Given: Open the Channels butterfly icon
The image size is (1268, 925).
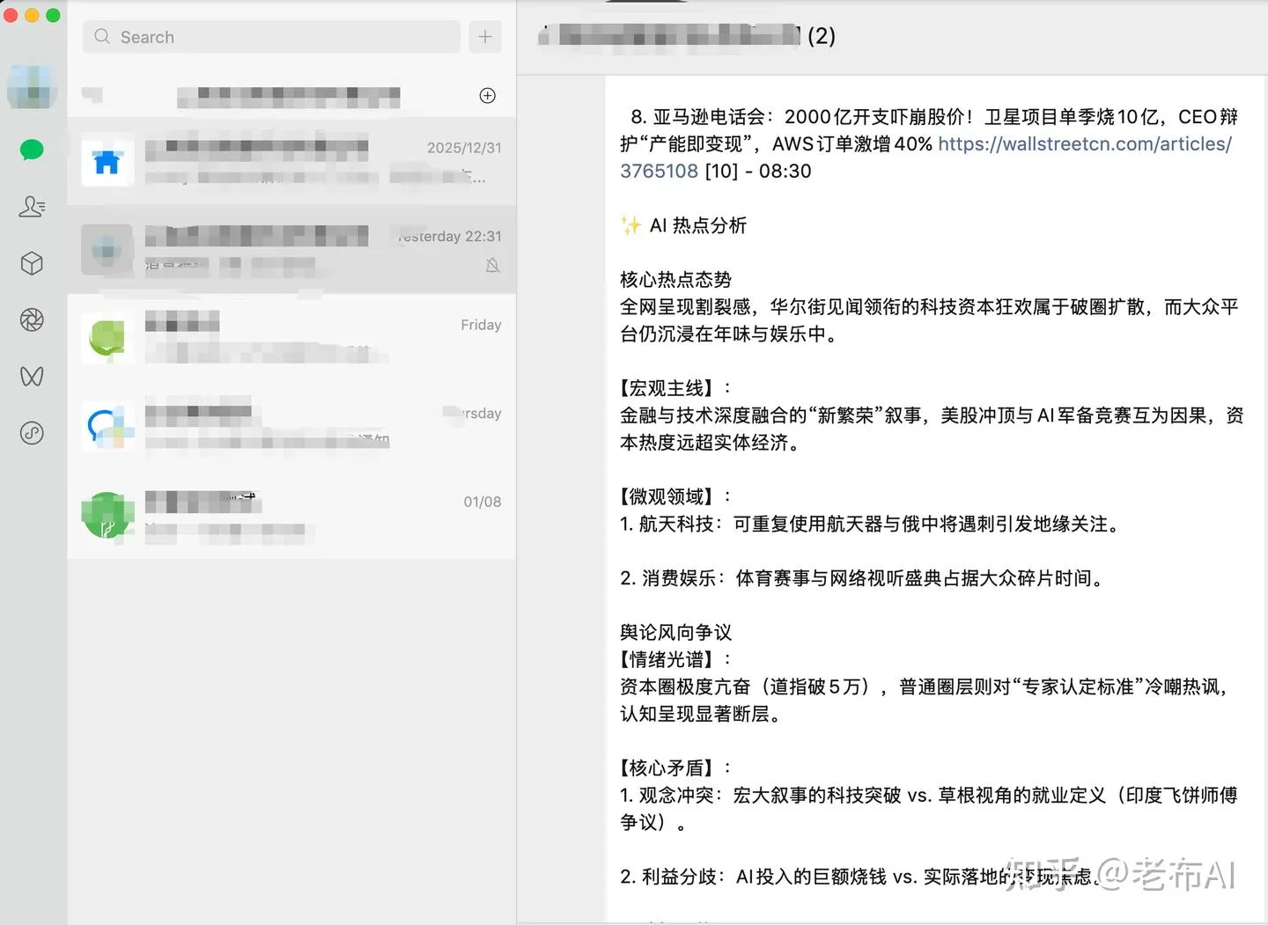Looking at the screenshot, I should (x=32, y=377).
